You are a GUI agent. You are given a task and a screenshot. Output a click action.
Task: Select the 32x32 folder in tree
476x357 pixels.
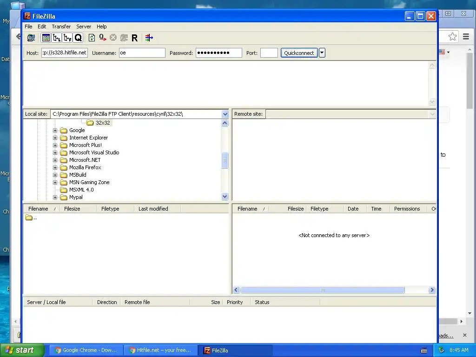coord(103,123)
